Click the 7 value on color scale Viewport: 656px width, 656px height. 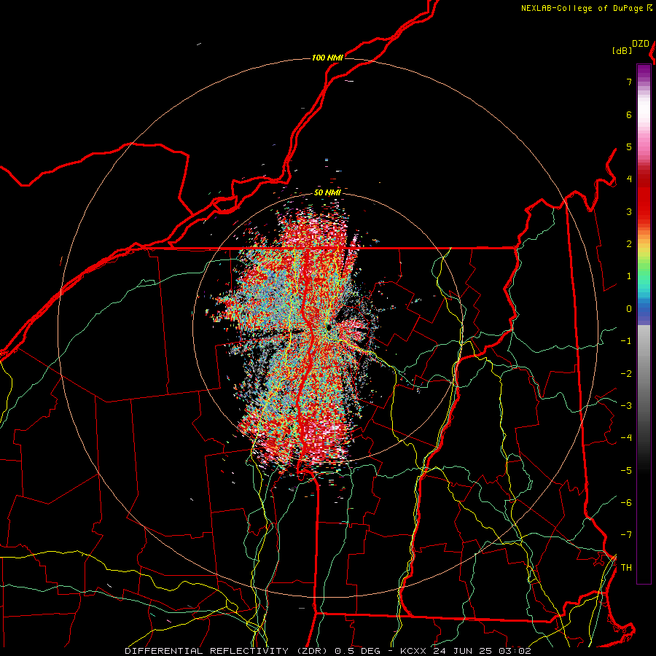click(x=629, y=82)
